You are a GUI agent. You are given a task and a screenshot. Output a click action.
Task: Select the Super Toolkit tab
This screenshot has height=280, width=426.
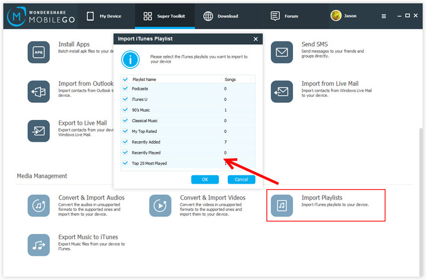[164, 17]
